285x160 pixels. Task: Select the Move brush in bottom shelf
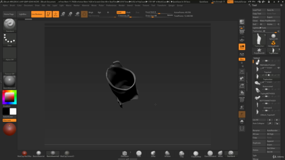pyautogui.click(x=220, y=154)
